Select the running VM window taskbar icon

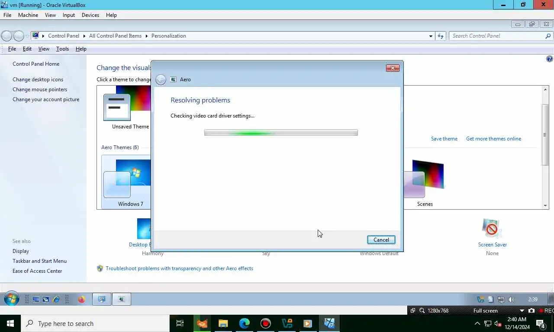[329, 323]
